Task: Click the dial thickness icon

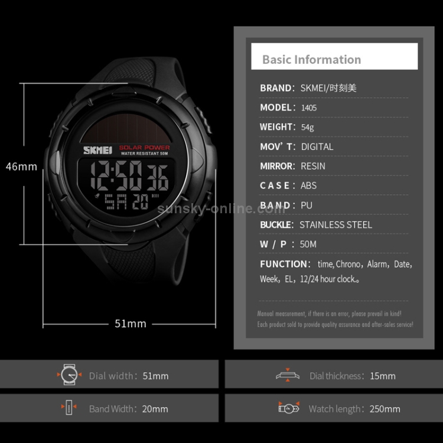Action: click(288, 375)
